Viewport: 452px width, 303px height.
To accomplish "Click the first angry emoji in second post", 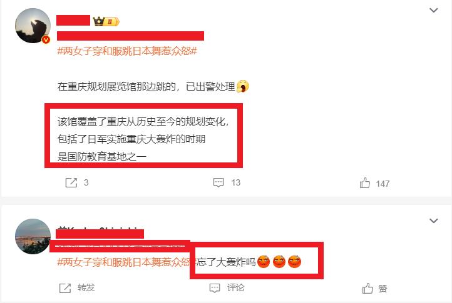I will [263, 262].
